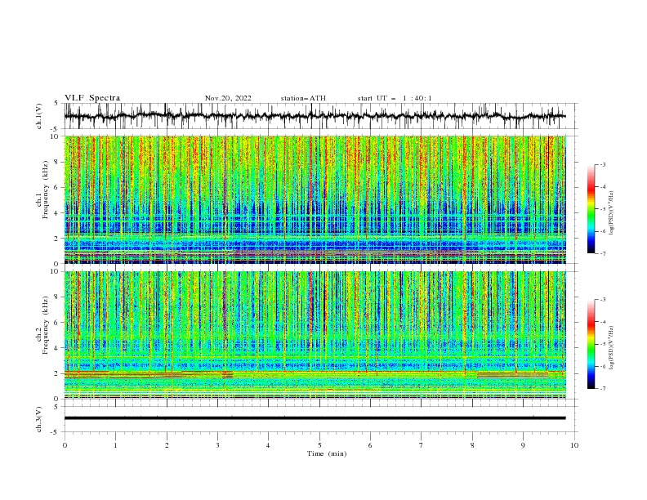Click the ch.1 voltage waveform trace
The height and width of the screenshot is (500, 647).
click(315, 116)
